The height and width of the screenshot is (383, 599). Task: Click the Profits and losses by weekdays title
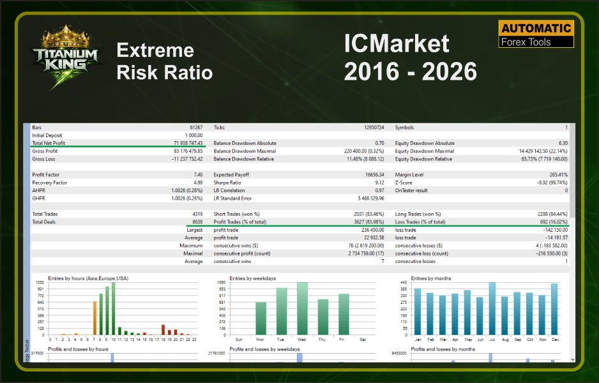(265, 349)
